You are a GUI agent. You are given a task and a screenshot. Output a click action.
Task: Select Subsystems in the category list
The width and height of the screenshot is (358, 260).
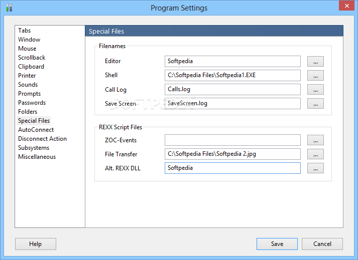[x=34, y=148]
